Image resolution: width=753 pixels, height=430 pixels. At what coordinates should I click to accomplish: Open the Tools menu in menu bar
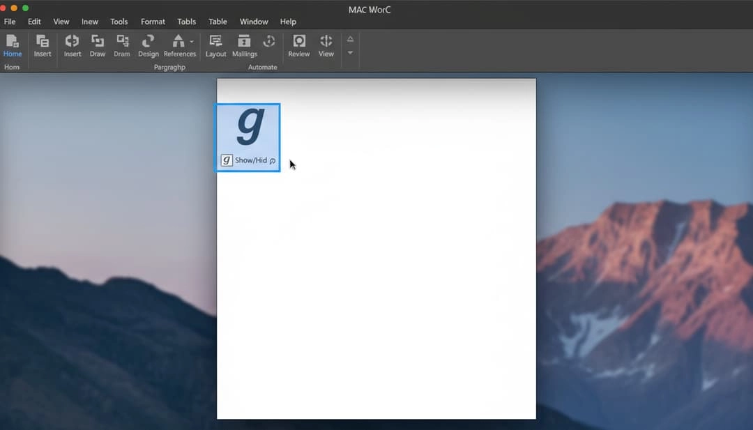click(x=119, y=22)
